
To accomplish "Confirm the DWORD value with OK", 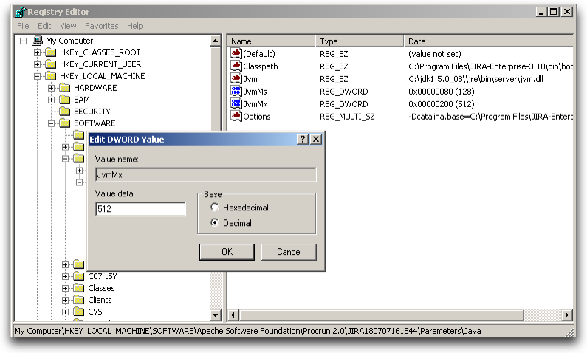I will pos(227,252).
